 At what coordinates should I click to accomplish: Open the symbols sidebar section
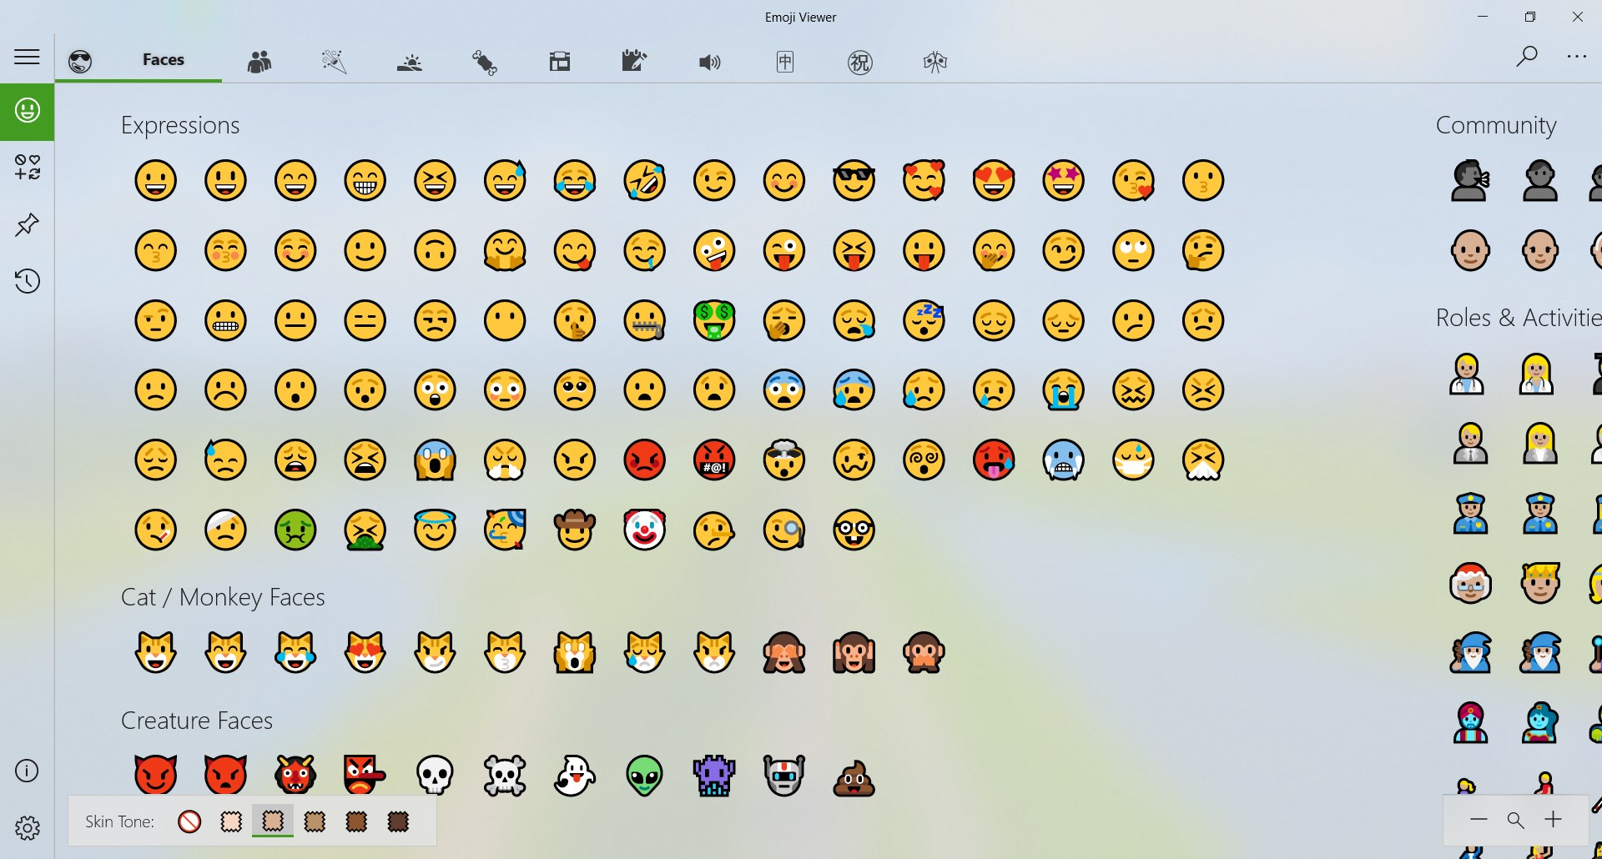[27, 168]
